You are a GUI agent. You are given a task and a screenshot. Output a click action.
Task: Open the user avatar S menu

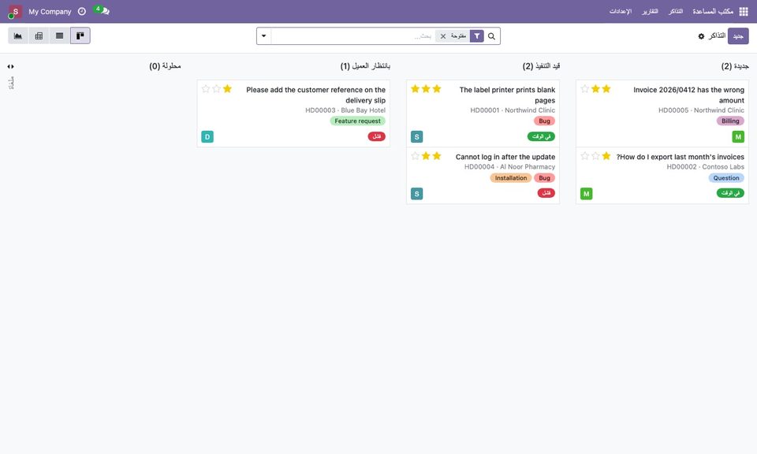[14, 12]
